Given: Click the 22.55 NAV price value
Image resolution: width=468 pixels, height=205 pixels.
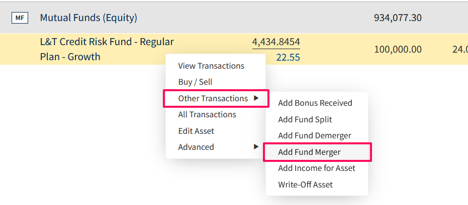Looking at the screenshot, I should [x=288, y=57].
